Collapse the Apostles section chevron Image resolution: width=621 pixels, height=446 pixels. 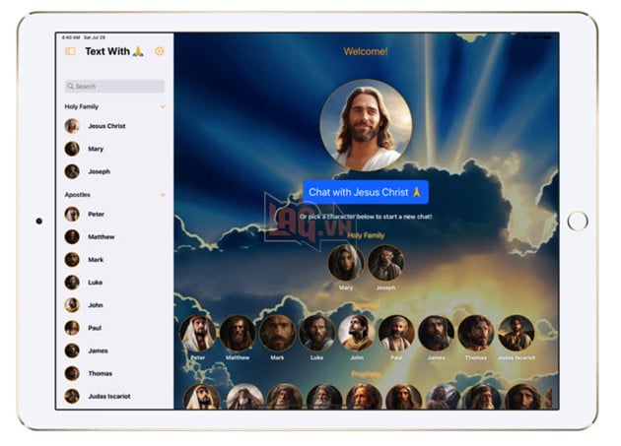point(163,195)
